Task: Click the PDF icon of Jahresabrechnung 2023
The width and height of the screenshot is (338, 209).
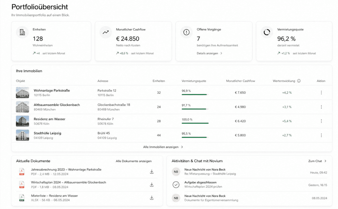Action: (22, 172)
